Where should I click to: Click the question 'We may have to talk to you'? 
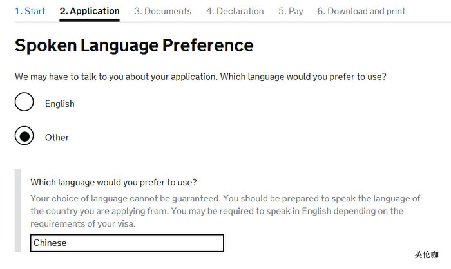pyautogui.click(x=200, y=77)
